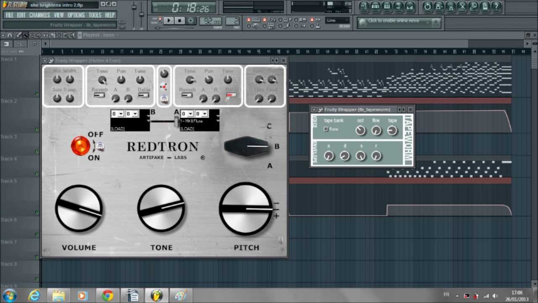
Task: Open the FILE menu
Action: (x=10, y=15)
